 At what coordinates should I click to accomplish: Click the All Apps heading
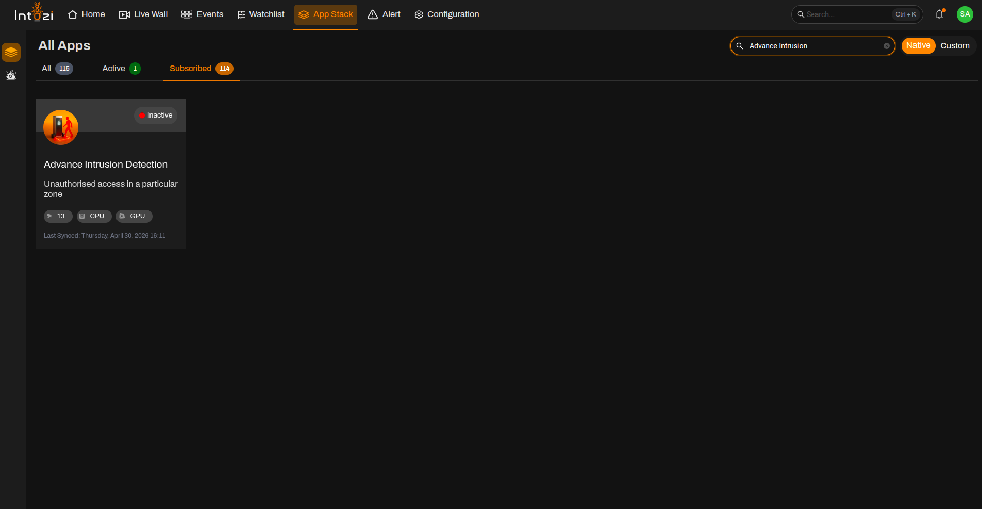pos(64,45)
